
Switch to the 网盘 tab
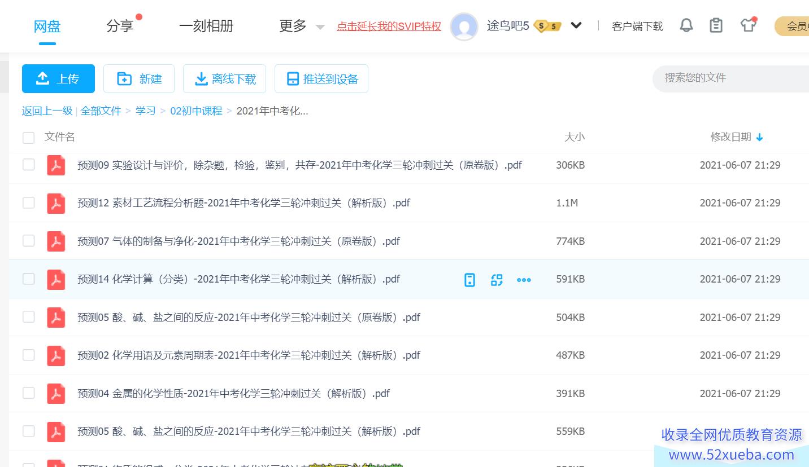click(x=47, y=26)
